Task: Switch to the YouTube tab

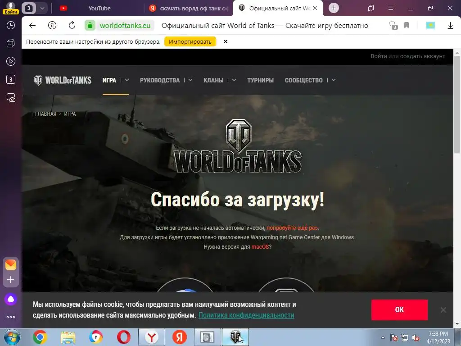Action: pyautogui.click(x=99, y=8)
